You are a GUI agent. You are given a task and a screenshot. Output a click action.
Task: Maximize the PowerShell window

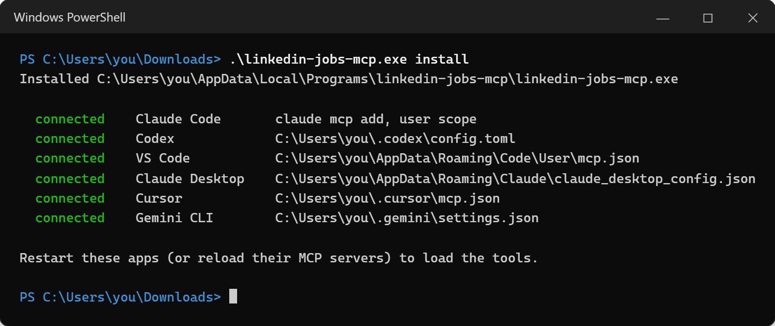708,18
